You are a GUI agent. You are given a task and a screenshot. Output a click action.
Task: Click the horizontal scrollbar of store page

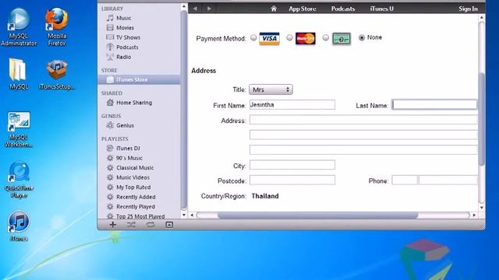317,215
